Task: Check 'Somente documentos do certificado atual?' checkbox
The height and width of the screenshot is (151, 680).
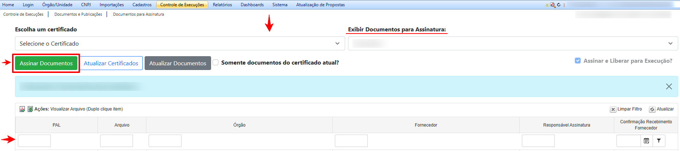Action: tap(216, 62)
